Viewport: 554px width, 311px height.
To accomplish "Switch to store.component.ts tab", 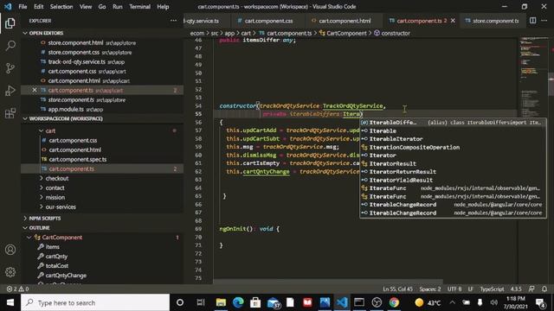I will click(x=495, y=21).
